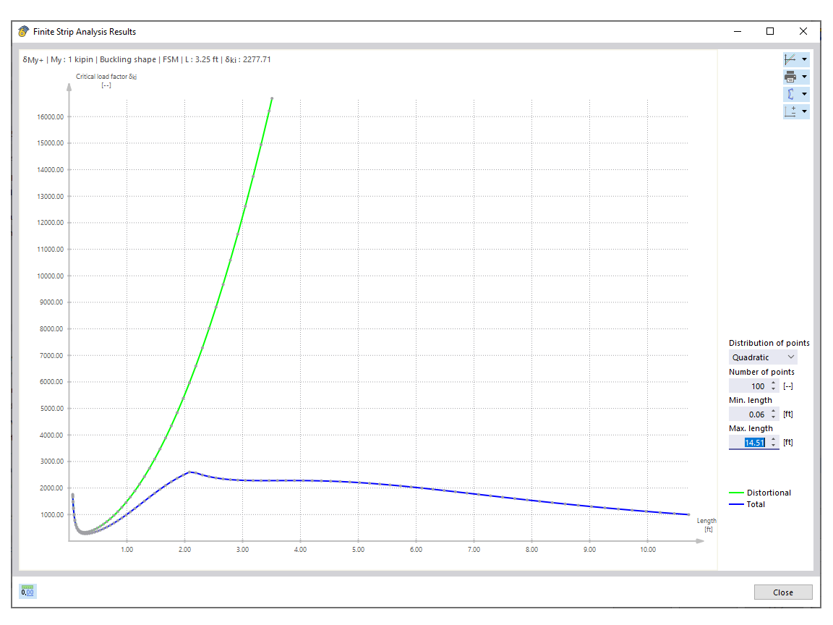Image resolution: width=833 pixels, height=625 pixels.
Task: Click the green Distortional color line in legend
Action: 739,493
